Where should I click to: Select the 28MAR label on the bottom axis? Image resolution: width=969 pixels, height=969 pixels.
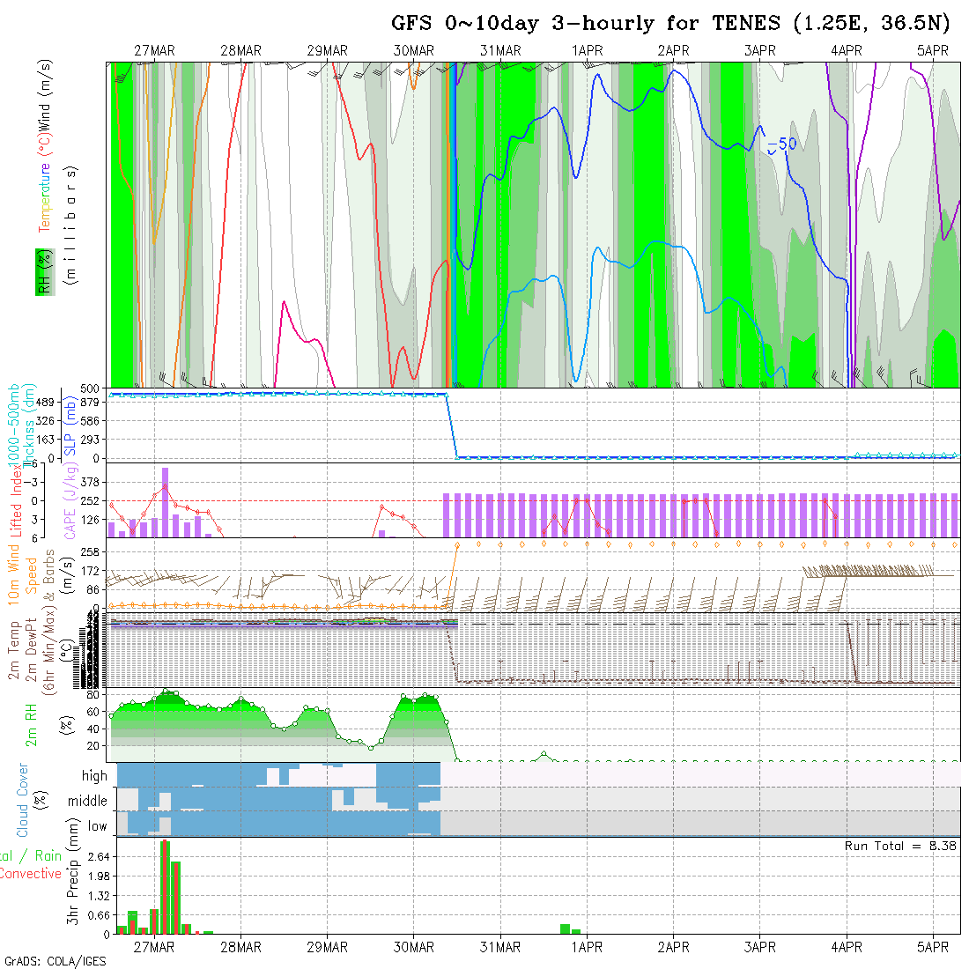[x=240, y=947]
